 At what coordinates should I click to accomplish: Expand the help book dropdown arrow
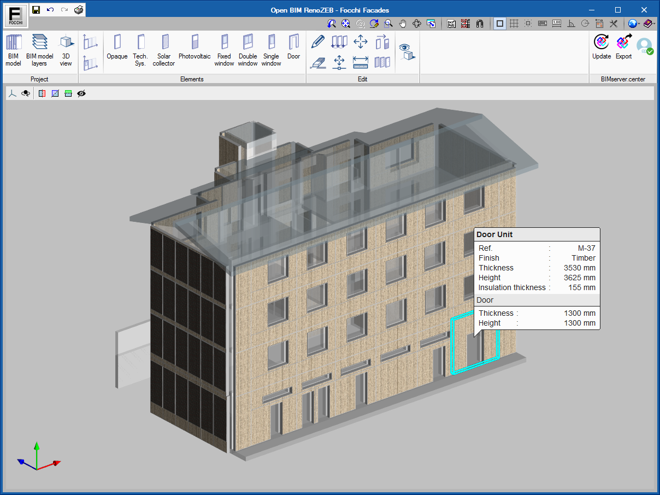tap(653, 23)
